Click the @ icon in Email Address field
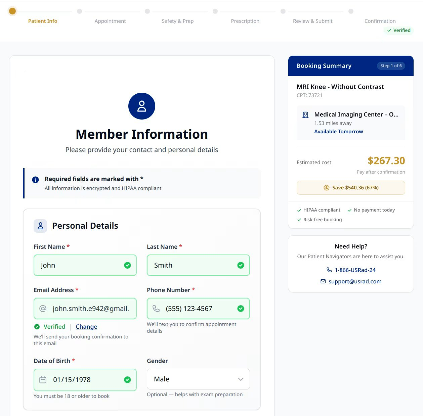The height and width of the screenshot is (416, 423). [x=43, y=308]
